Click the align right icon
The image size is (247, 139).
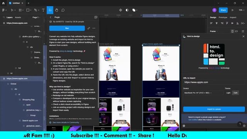pyautogui.click(x=222, y=23)
